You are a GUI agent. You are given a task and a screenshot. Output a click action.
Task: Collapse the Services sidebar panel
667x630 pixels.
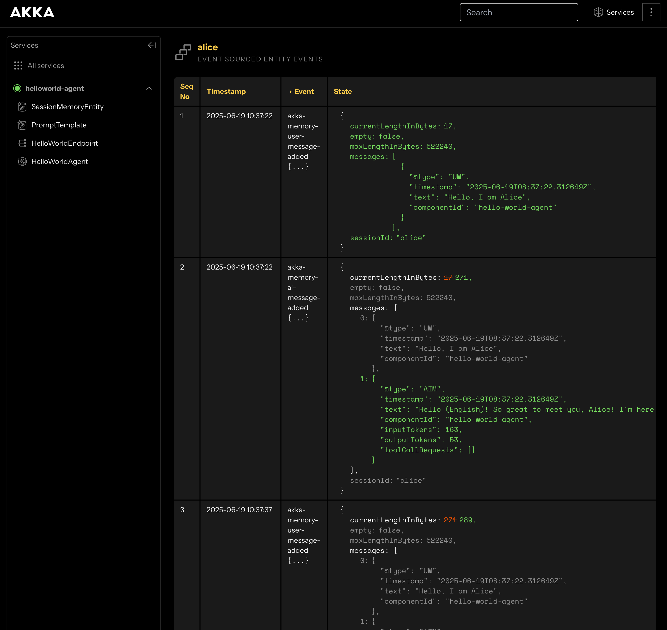pyautogui.click(x=152, y=45)
